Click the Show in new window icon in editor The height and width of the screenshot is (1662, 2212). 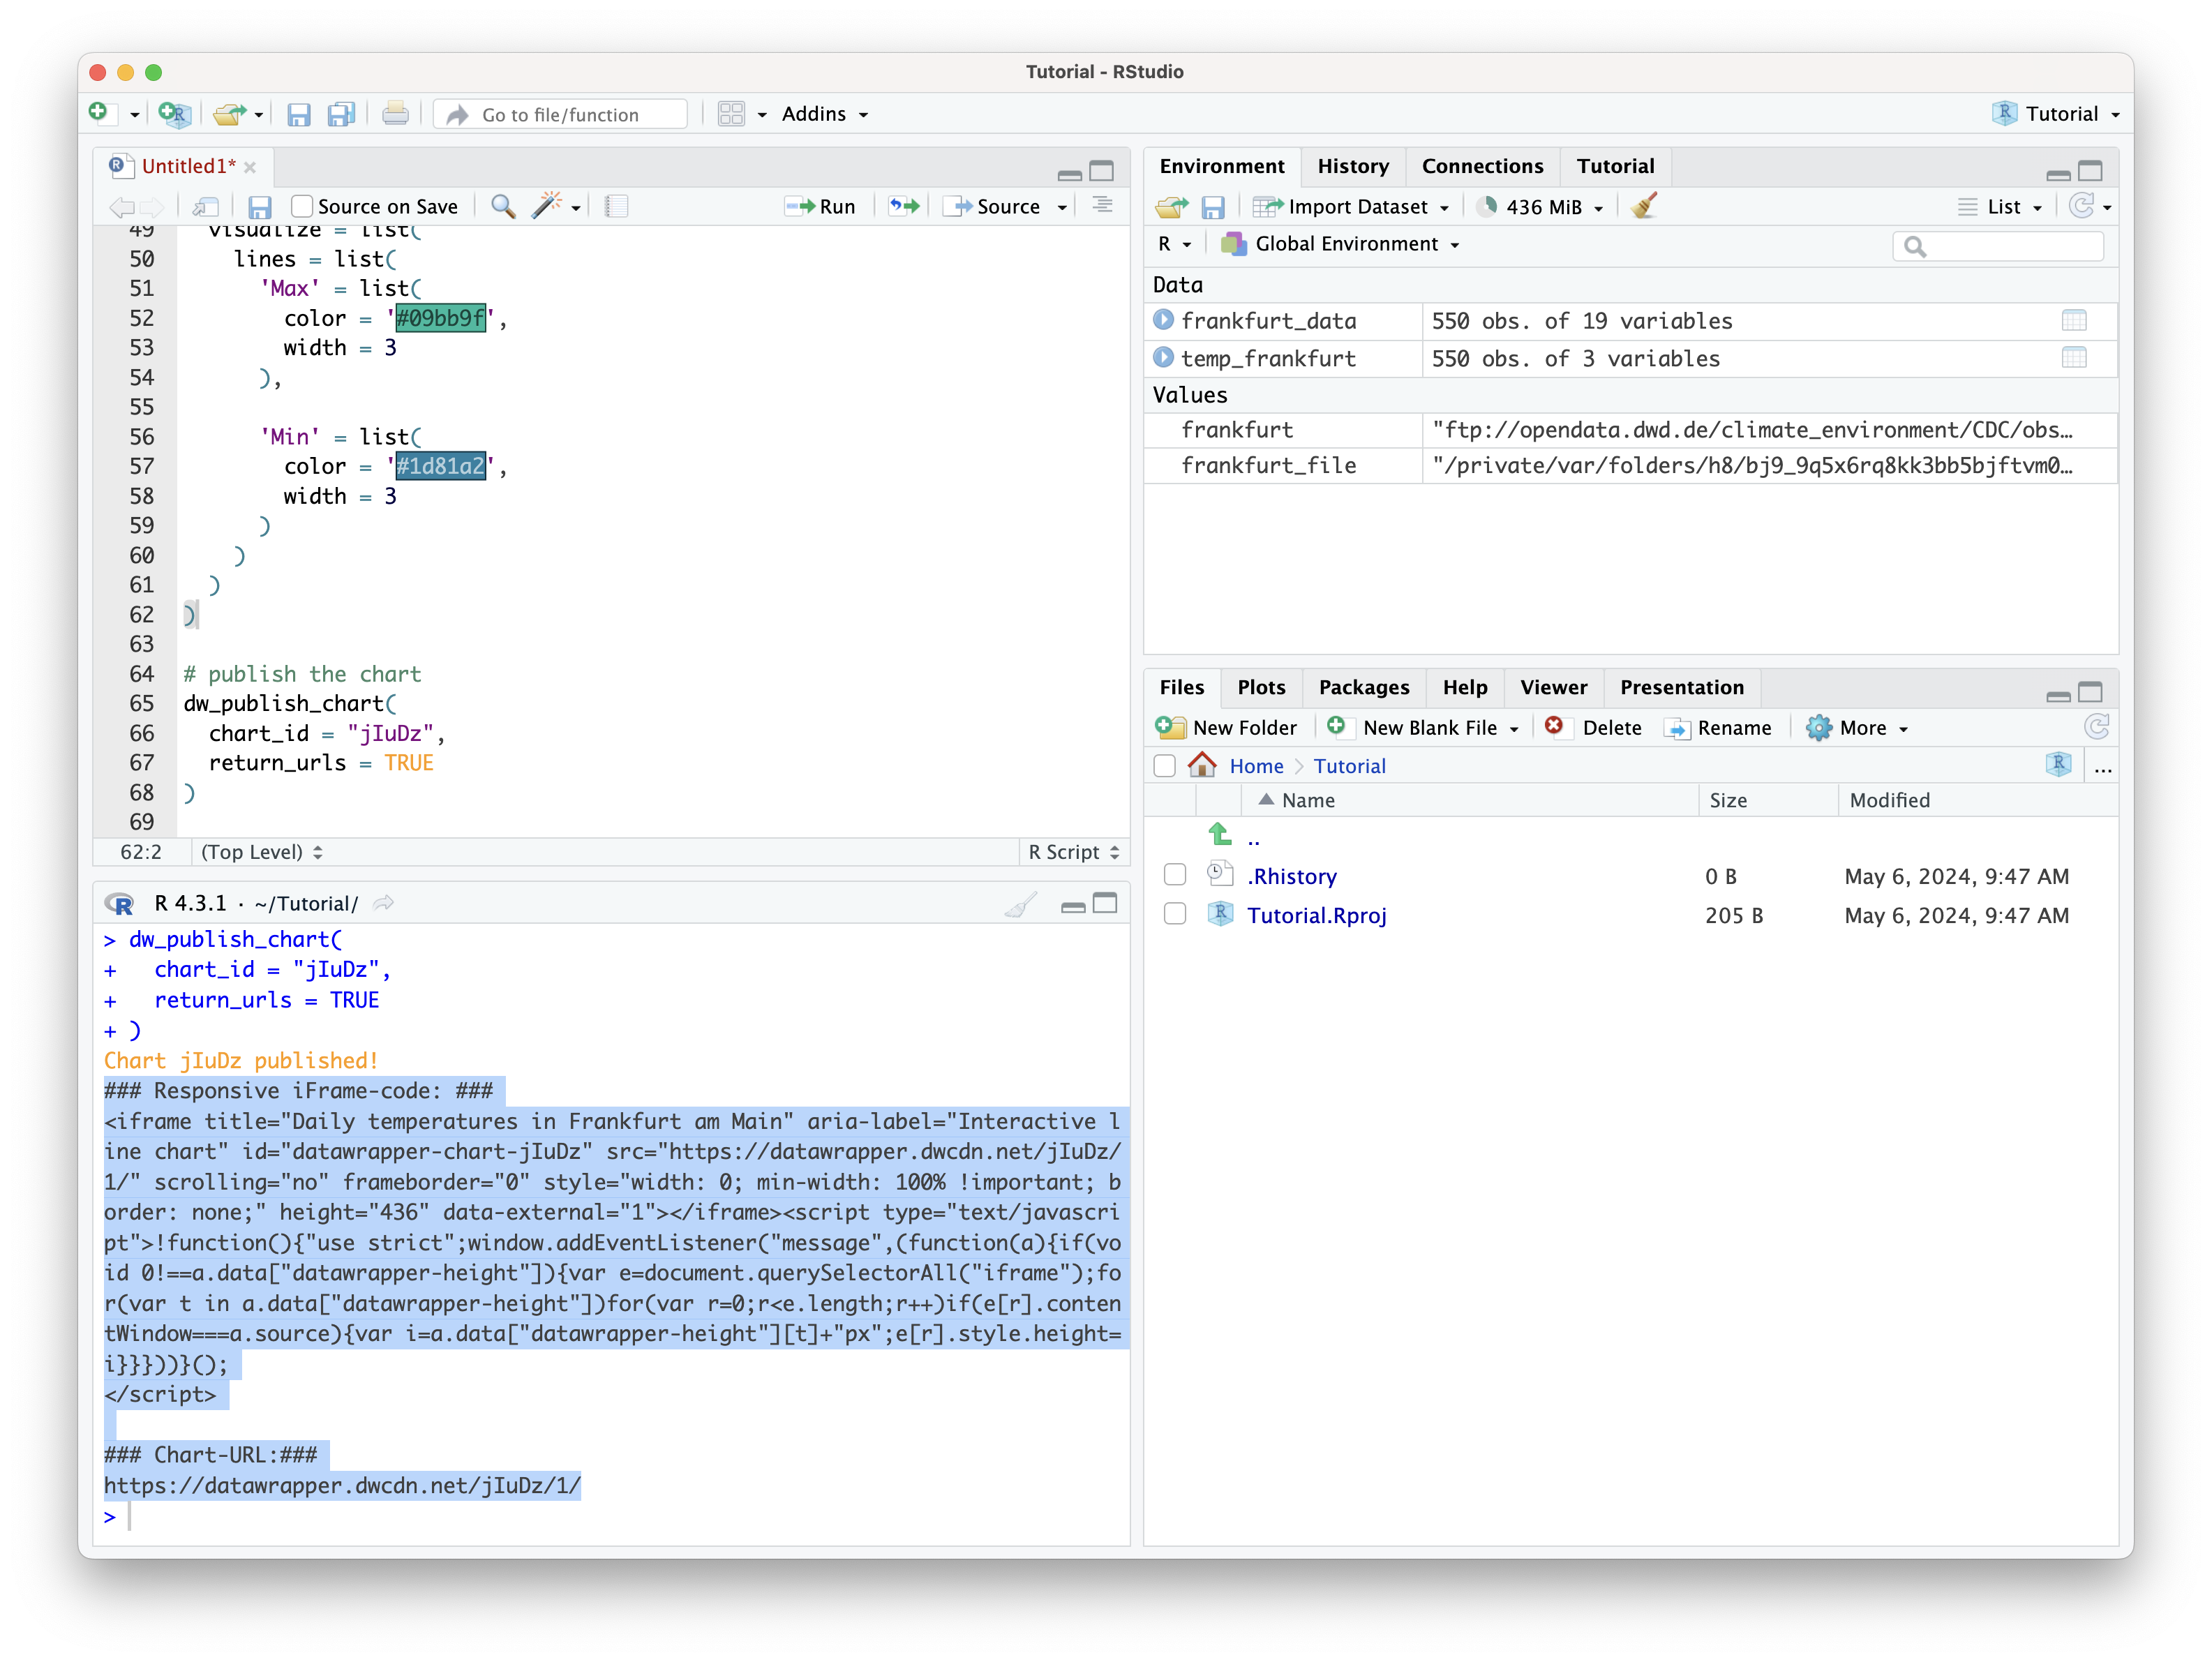coord(205,207)
